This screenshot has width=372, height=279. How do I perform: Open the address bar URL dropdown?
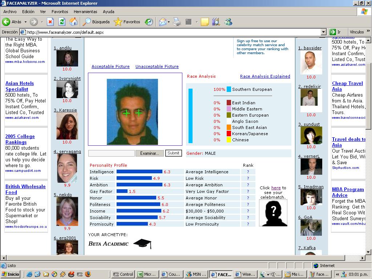(324, 32)
